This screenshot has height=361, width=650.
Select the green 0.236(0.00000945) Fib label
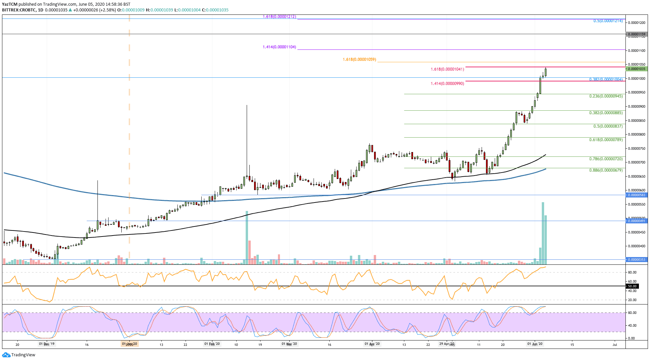click(606, 96)
